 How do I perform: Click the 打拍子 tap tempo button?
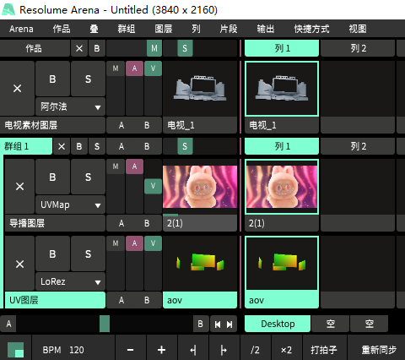(x=324, y=350)
